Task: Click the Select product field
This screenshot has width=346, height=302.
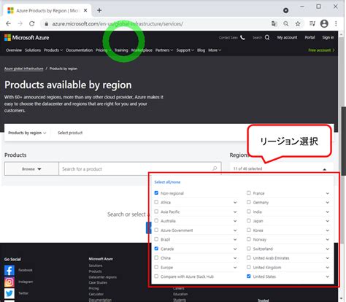Action: (x=70, y=133)
